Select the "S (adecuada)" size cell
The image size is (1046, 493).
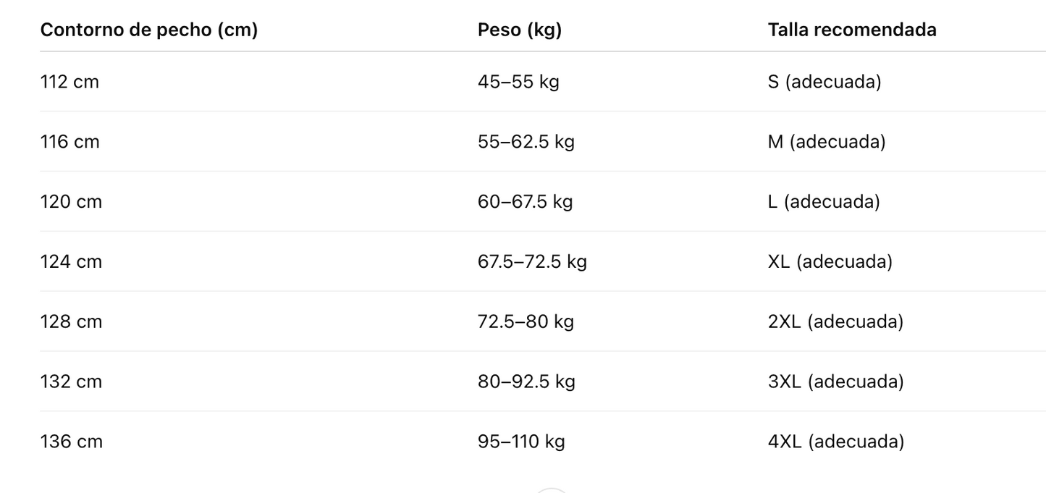(824, 82)
